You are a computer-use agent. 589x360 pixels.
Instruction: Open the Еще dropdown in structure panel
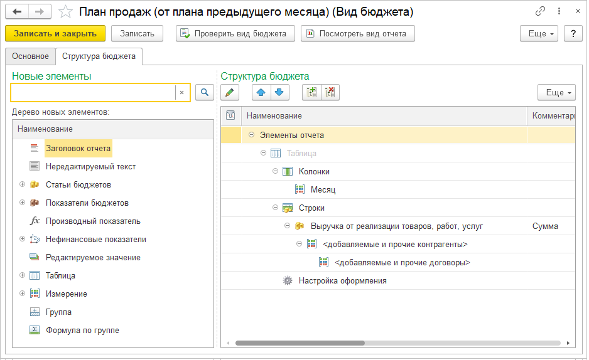click(556, 93)
